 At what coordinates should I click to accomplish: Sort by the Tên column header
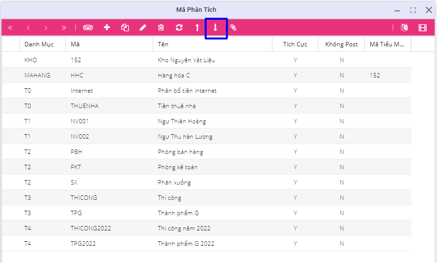(x=163, y=44)
